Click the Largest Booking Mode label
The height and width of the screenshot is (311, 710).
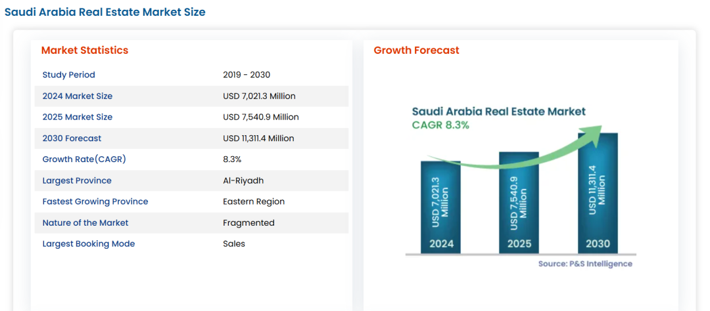click(89, 243)
